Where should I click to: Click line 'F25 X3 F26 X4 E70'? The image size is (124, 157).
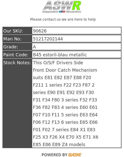(x=66, y=137)
